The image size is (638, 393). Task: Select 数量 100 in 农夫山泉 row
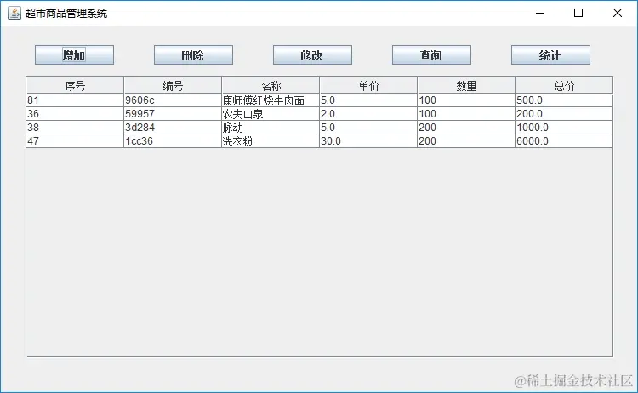pyautogui.click(x=466, y=114)
